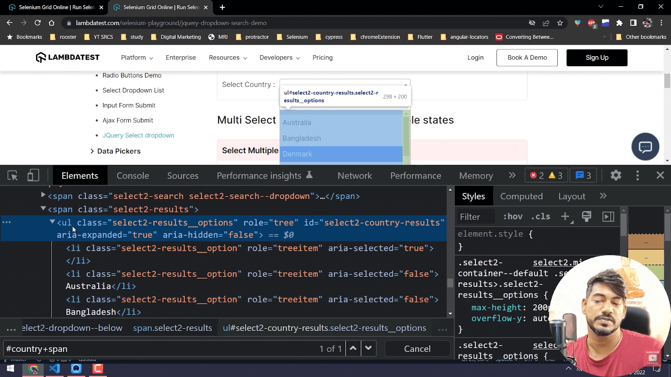Bookmark this page star icon
671x377 pixels.
[560, 23]
